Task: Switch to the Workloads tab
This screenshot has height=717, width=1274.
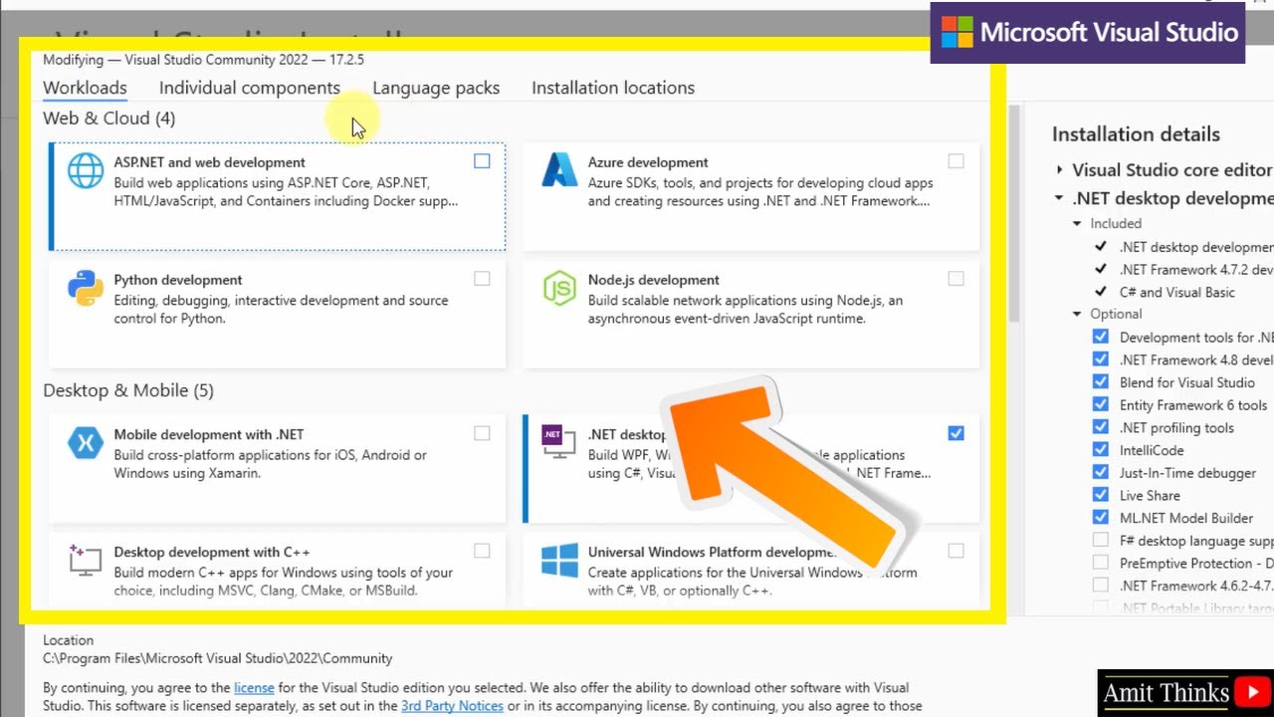Action: [x=85, y=88]
